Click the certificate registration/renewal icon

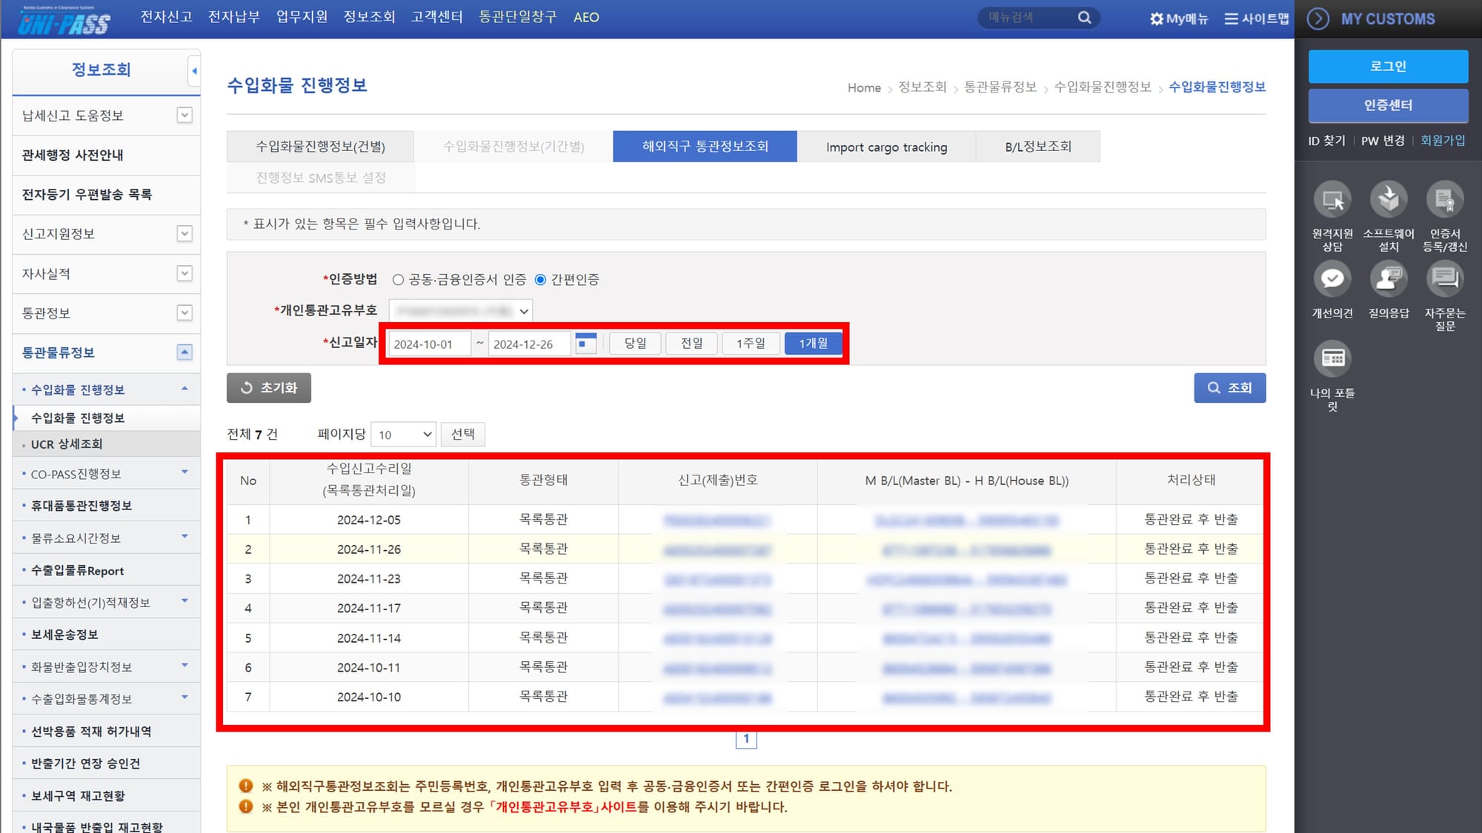click(1444, 200)
